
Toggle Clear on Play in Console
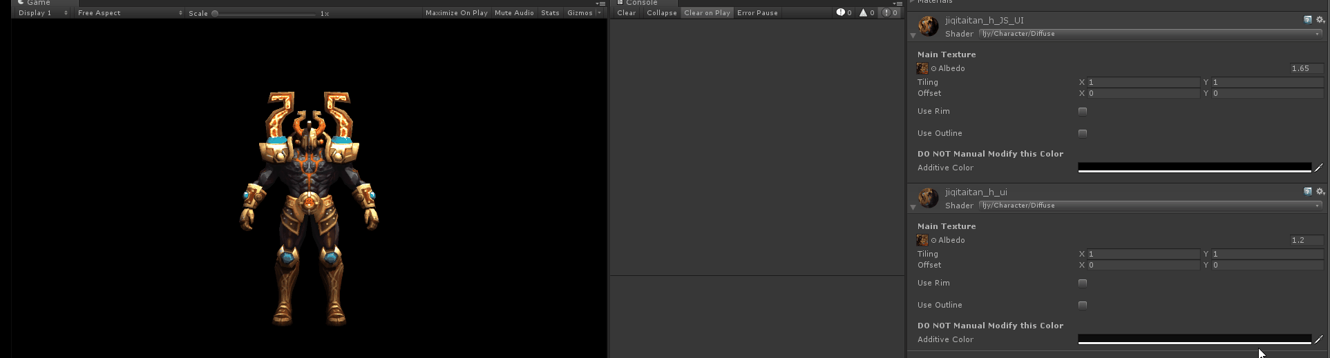(707, 12)
